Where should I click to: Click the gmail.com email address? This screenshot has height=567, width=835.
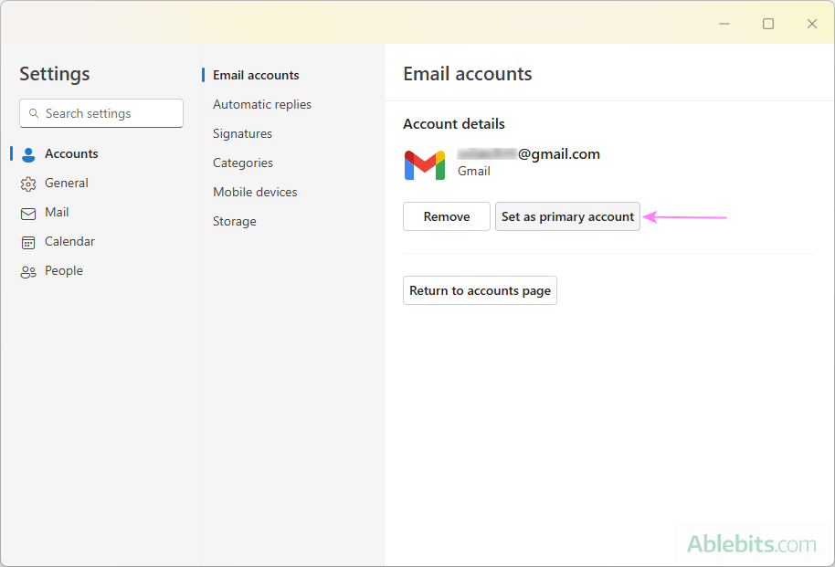[x=528, y=154]
